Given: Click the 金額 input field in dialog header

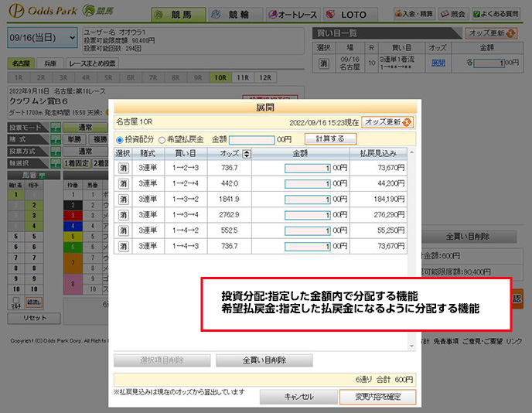Looking at the screenshot, I should 252,140.
